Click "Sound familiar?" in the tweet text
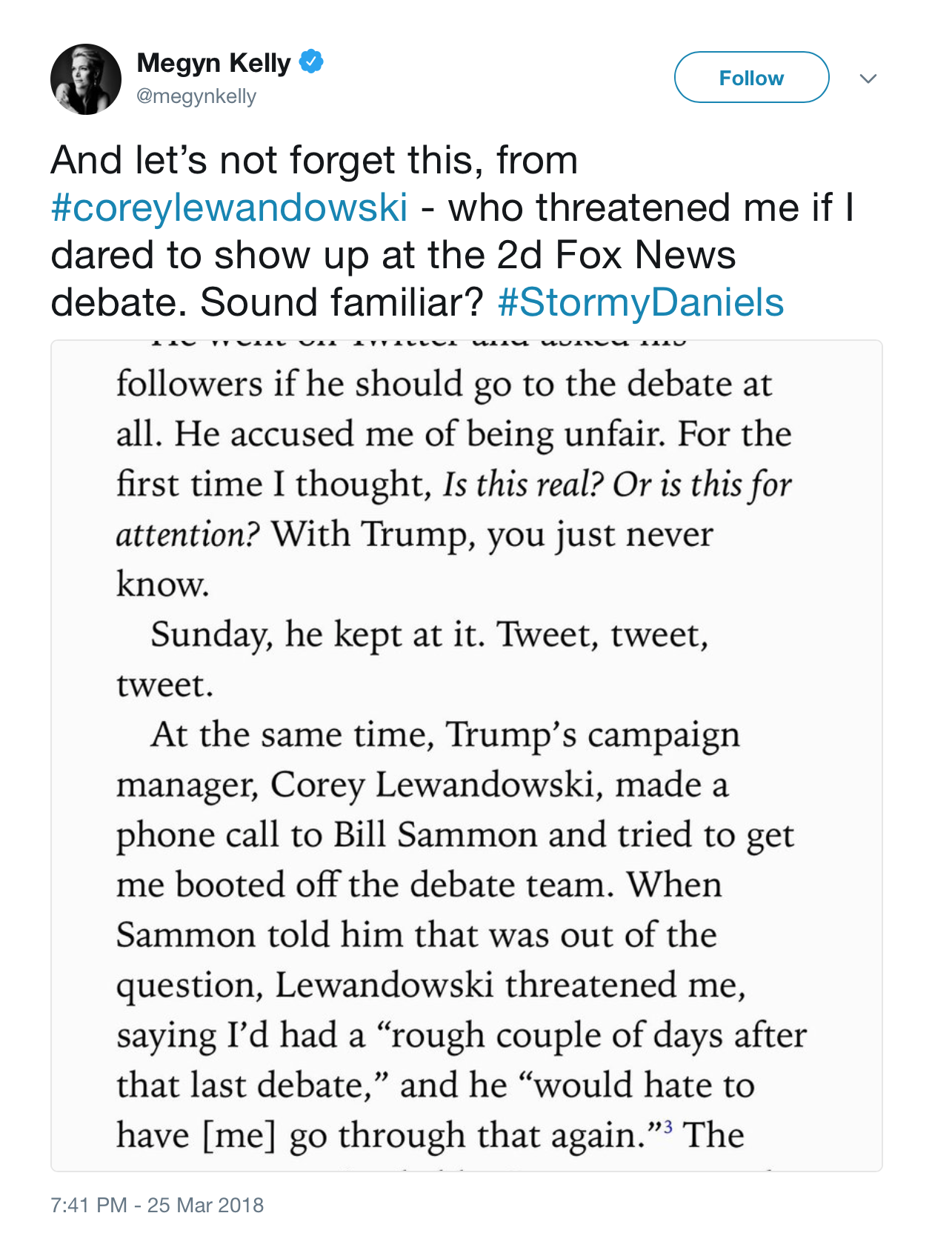Image resolution: width=932 pixels, height=1233 pixels. [342, 302]
